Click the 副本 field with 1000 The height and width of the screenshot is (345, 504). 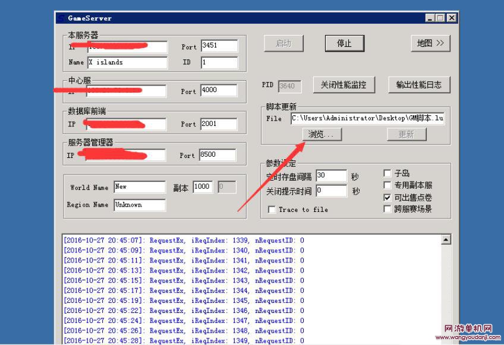[x=203, y=187]
